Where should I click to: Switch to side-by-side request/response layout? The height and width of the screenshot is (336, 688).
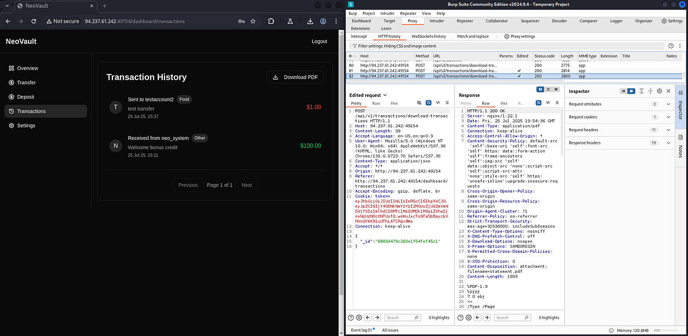(x=541, y=89)
